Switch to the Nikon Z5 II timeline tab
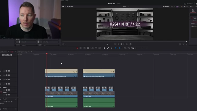Image resolution: width=197 pixels, height=111 pixels. pyautogui.click(x=2, y=52)
